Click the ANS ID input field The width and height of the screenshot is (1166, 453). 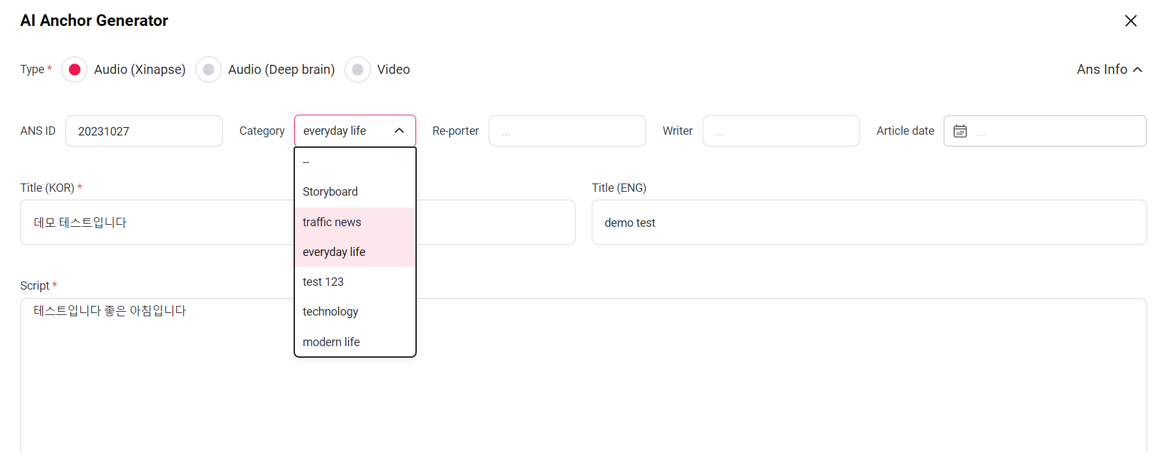(144, 131)
